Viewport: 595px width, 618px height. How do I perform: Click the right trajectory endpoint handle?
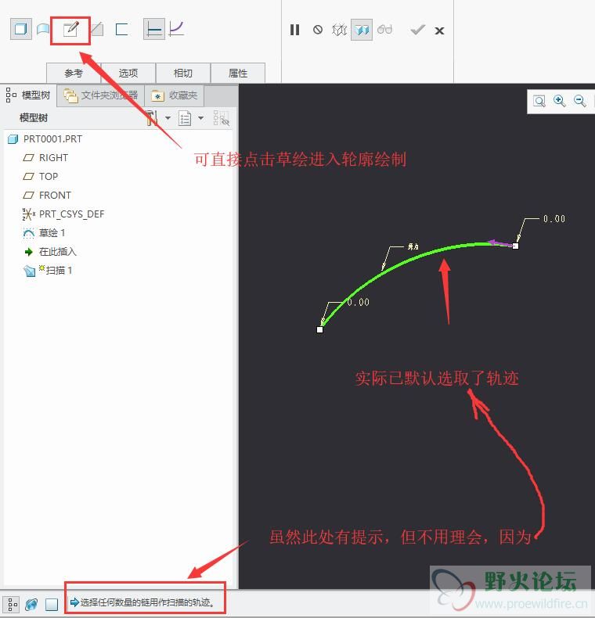[515, 246]
